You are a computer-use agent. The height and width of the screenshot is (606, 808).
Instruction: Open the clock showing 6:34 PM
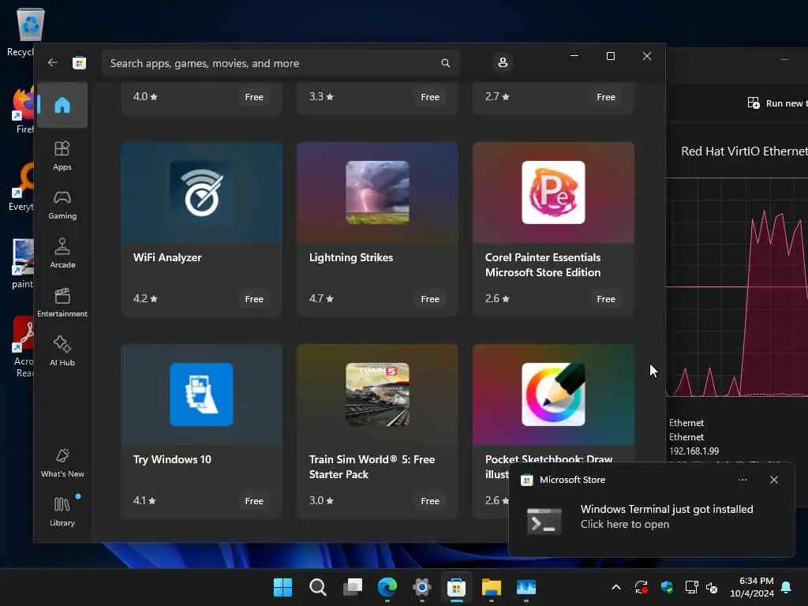tap(752, 587)
